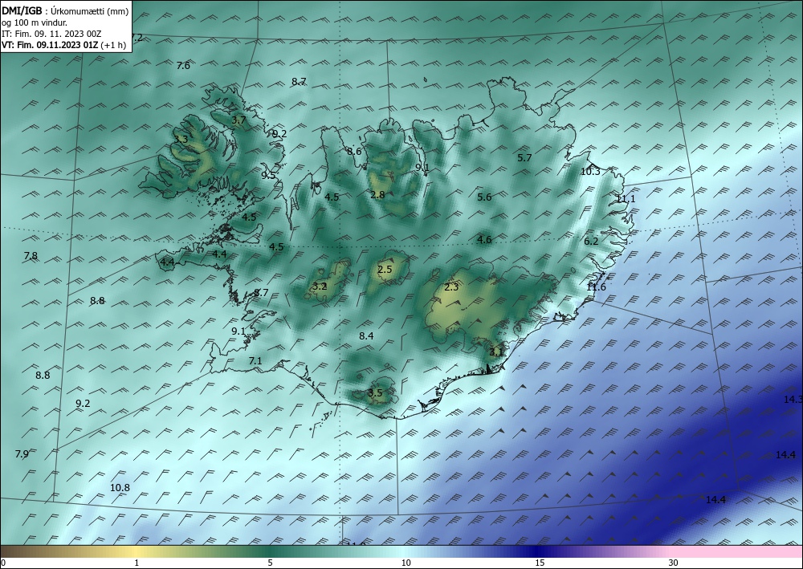This screenshot has width=803, height=569.
Task: Click the 2.3 value on the large glacier
Action: (x=451, y=287)
